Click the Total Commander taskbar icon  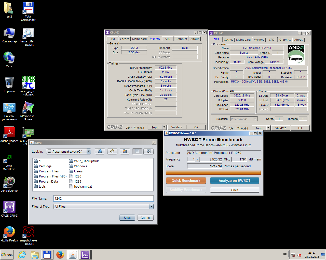(x=47, y=254)
